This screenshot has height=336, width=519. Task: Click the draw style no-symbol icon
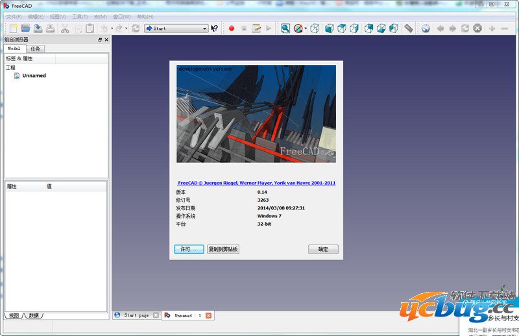[x=298, y=29]
